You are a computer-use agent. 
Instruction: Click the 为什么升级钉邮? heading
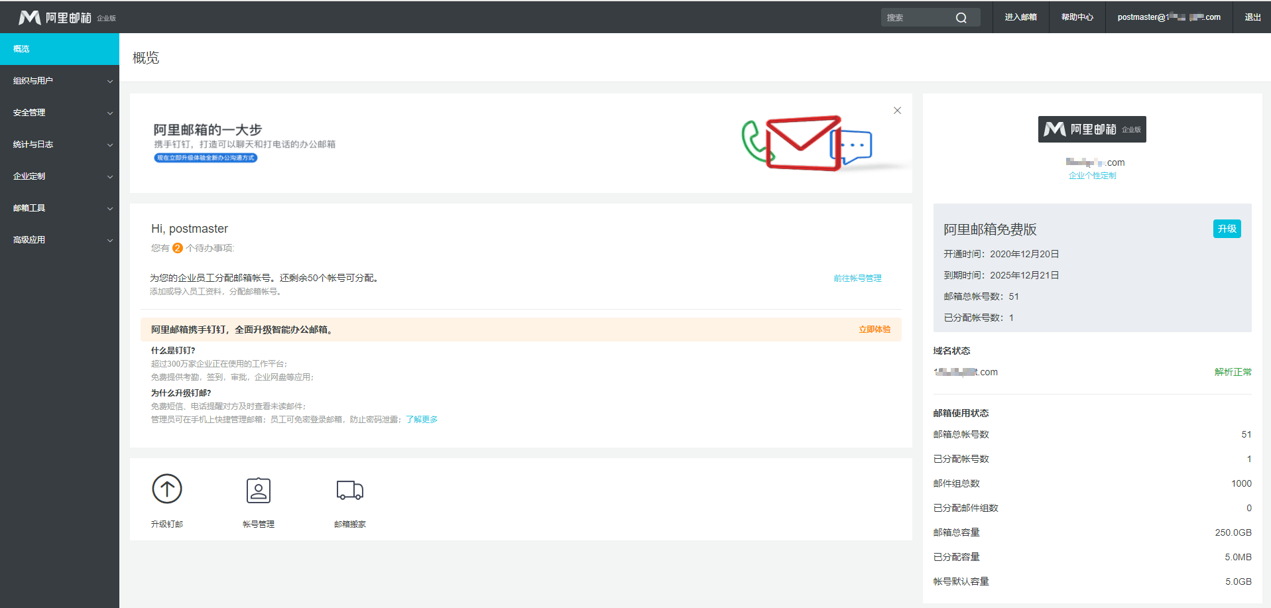181,393
